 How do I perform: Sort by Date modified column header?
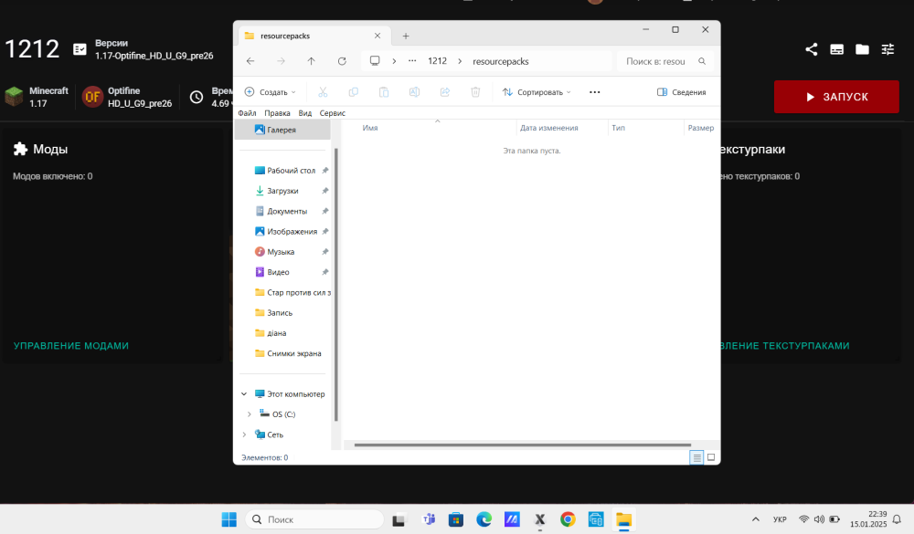549,128
